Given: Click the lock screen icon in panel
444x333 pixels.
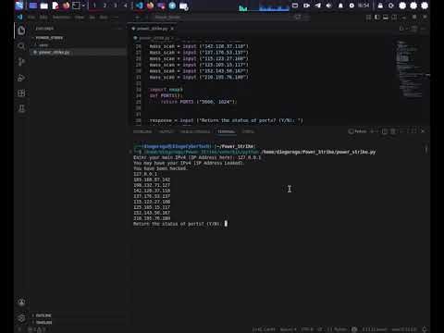Looking at the screenshot, I should pyautogui.click(x=380, y=6).
